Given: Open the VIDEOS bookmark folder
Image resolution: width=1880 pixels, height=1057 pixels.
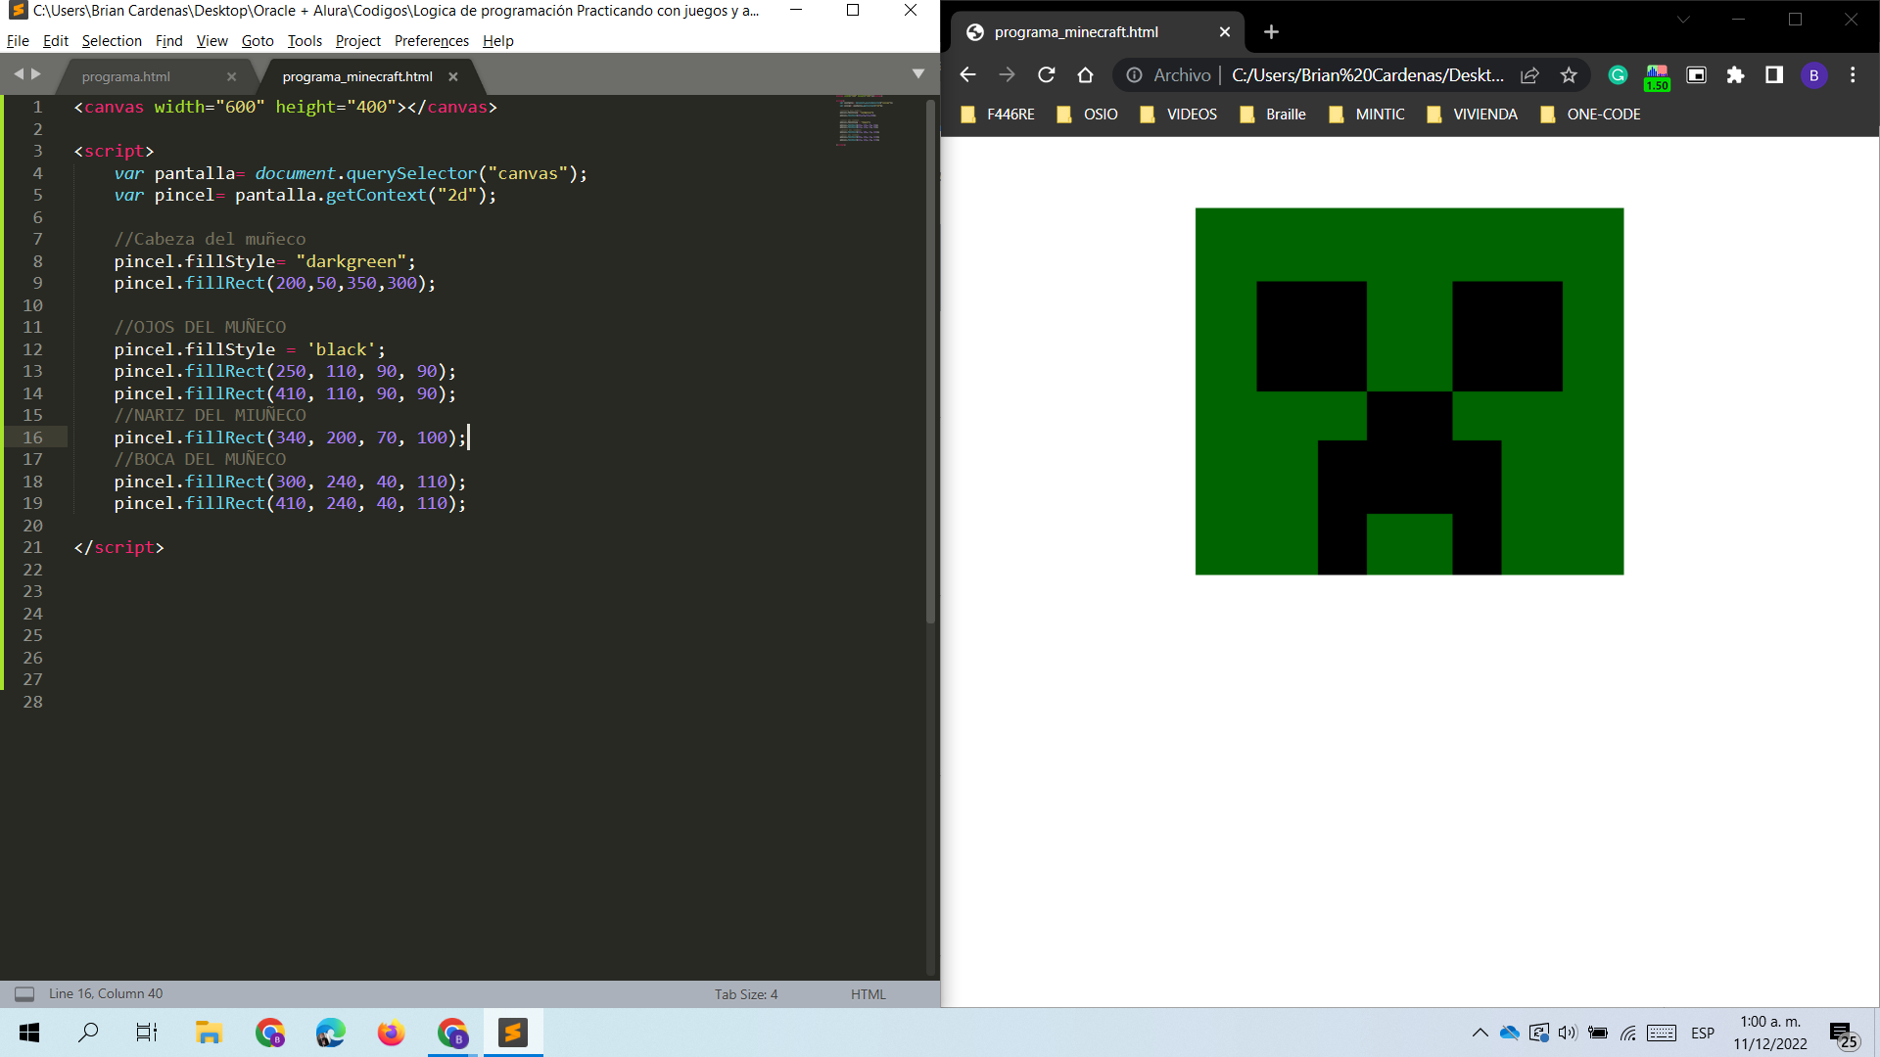Looking at the screenshot, I should pyautogui.click(x=1178, y=115).
